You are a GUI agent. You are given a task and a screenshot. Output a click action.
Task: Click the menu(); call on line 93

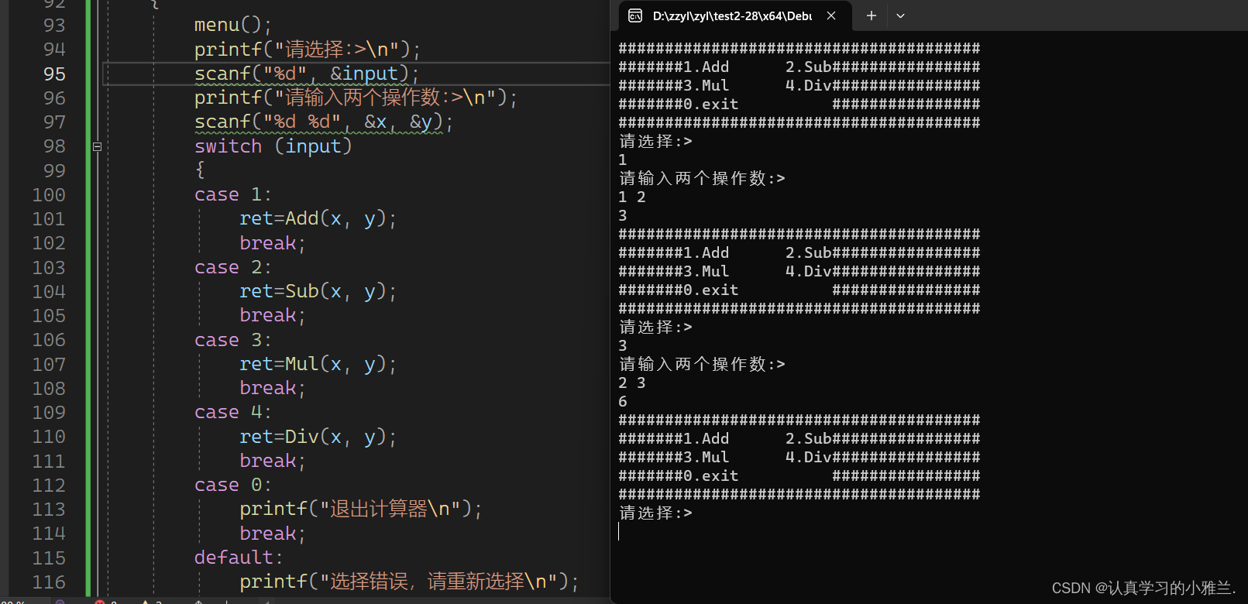[233, 26]
